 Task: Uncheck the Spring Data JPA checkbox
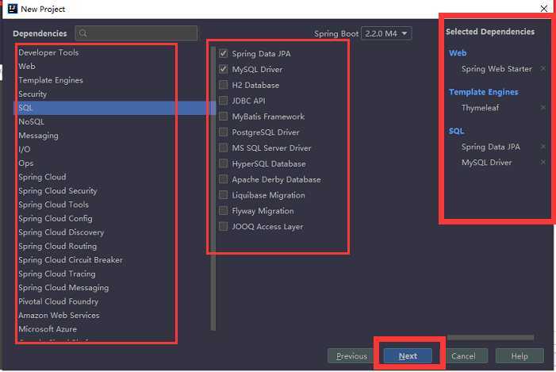[x=223, y=54]
